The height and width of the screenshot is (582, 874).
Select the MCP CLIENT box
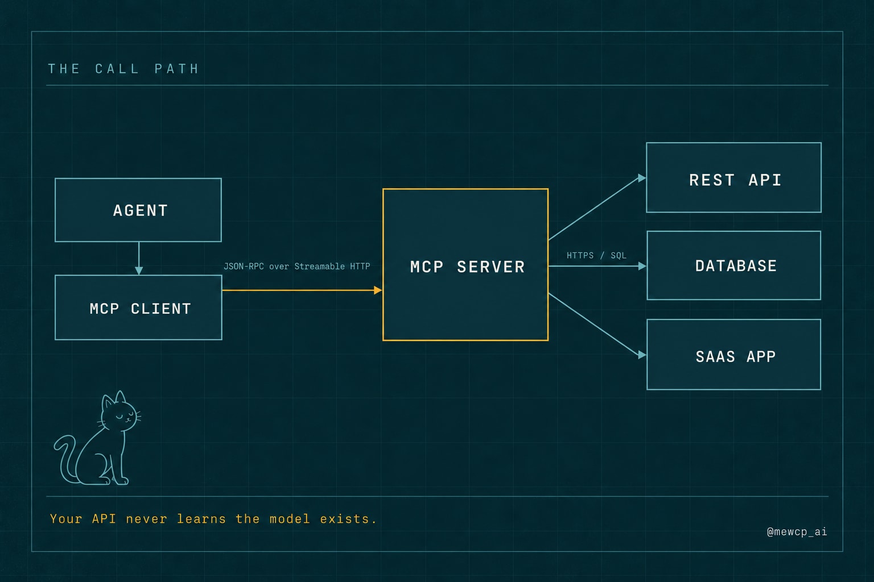pos(138,307)
